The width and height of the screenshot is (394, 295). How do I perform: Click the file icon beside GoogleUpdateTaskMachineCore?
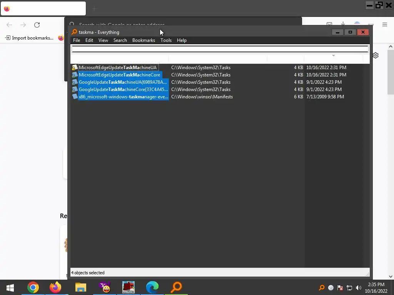click(75, 89)
